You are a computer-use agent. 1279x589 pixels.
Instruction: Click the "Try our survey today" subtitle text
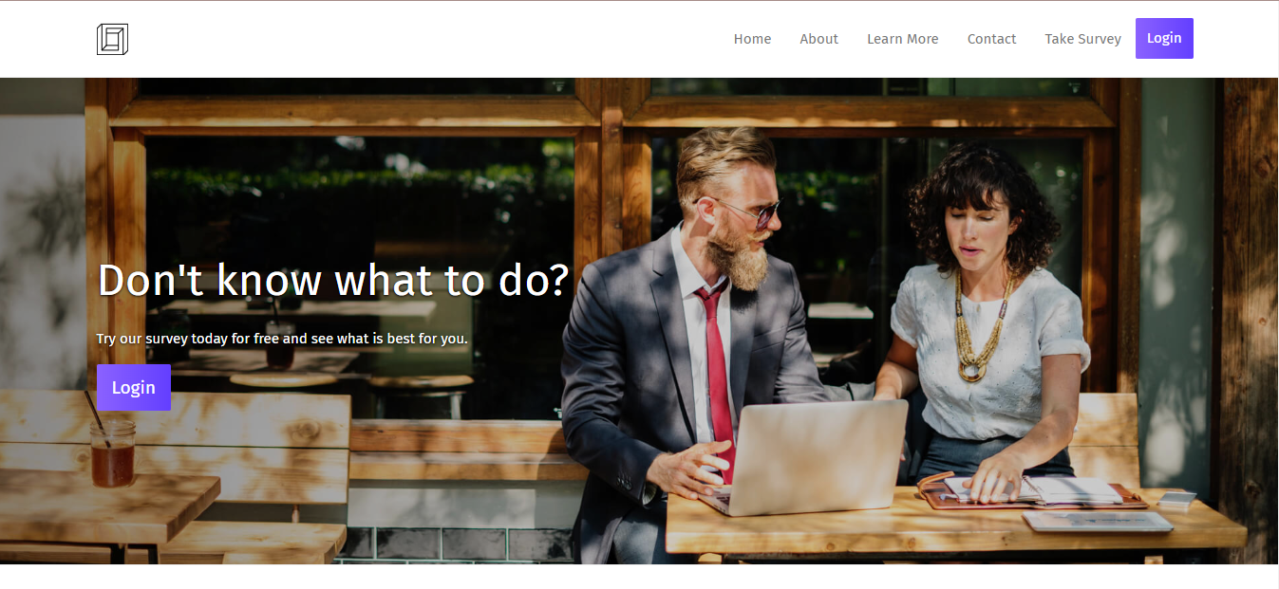[282, 339]
